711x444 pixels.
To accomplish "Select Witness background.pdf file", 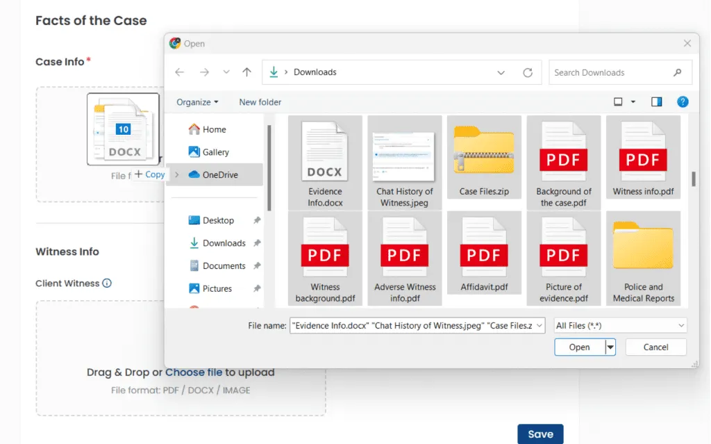I will coord(325,258).
